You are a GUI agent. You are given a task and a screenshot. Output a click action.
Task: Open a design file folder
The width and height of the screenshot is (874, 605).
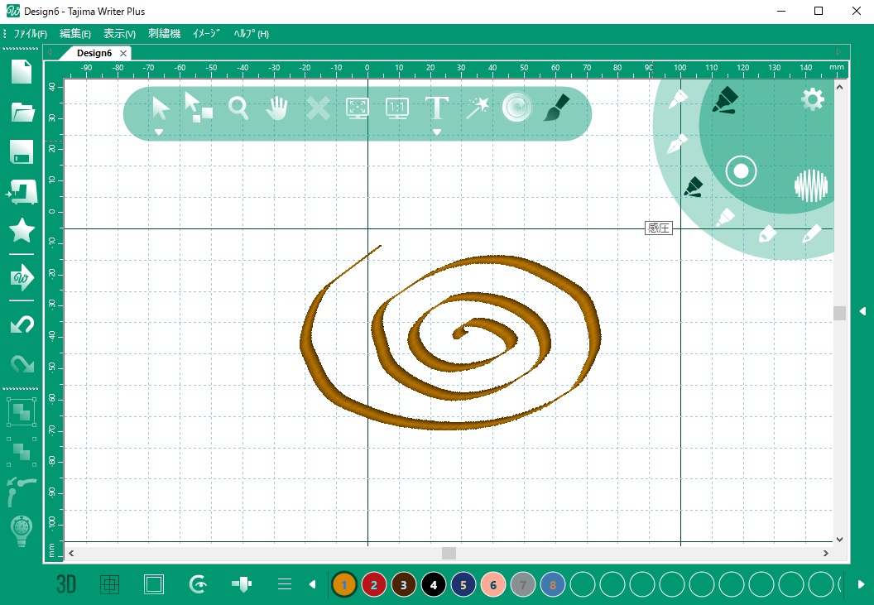(x=23, y=113)
